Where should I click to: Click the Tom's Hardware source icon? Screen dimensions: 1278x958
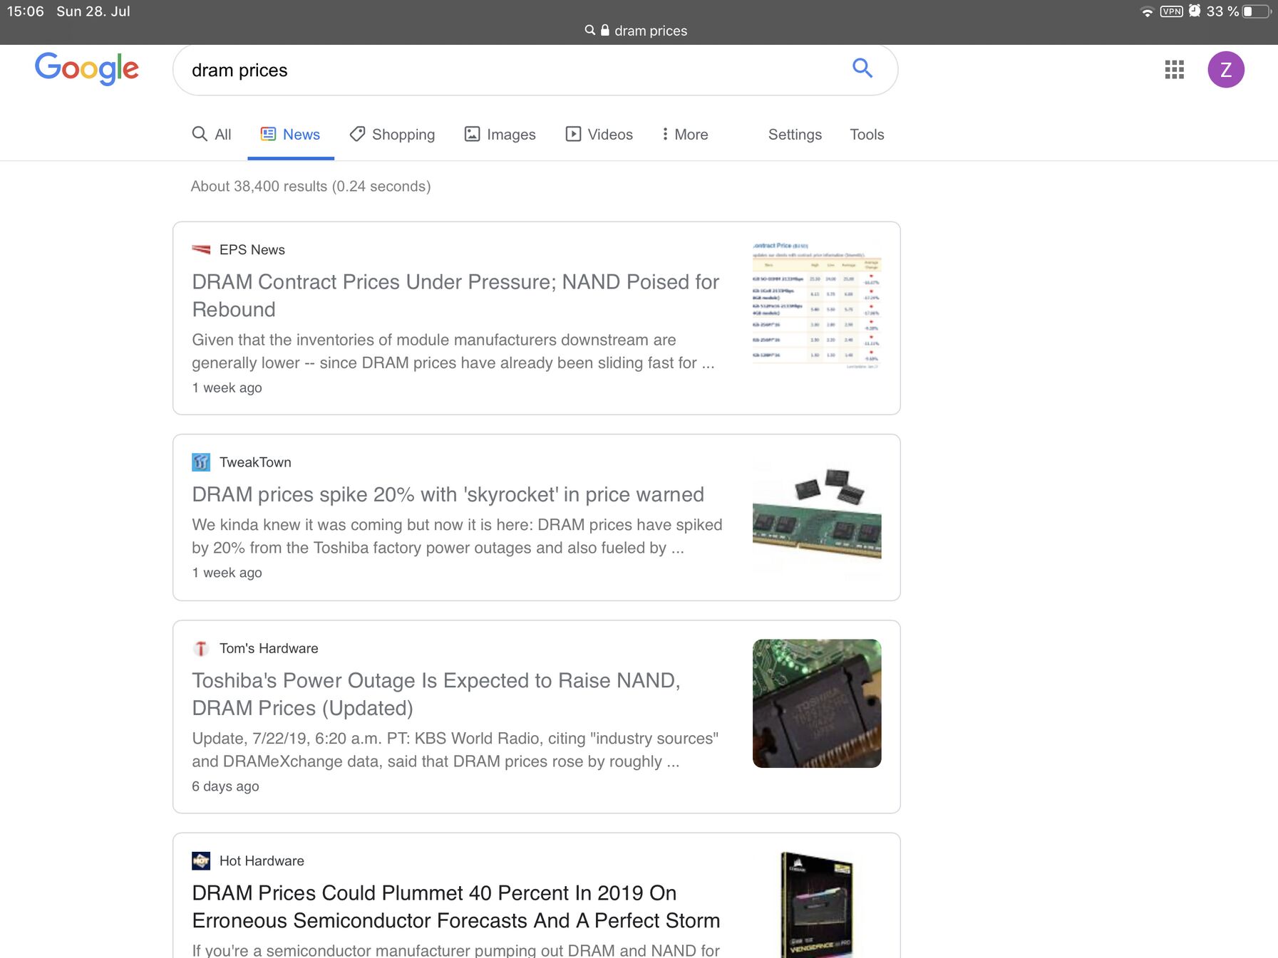(x=201, y=648)
